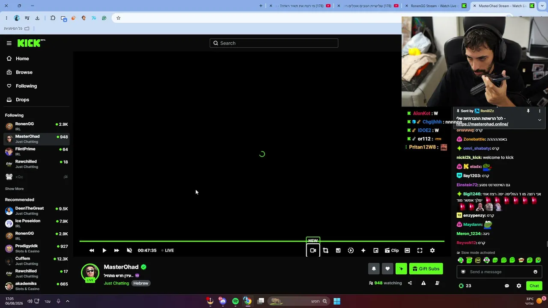Open Discord from the taskbar
The image size is (548, 308).
[223, 301]
